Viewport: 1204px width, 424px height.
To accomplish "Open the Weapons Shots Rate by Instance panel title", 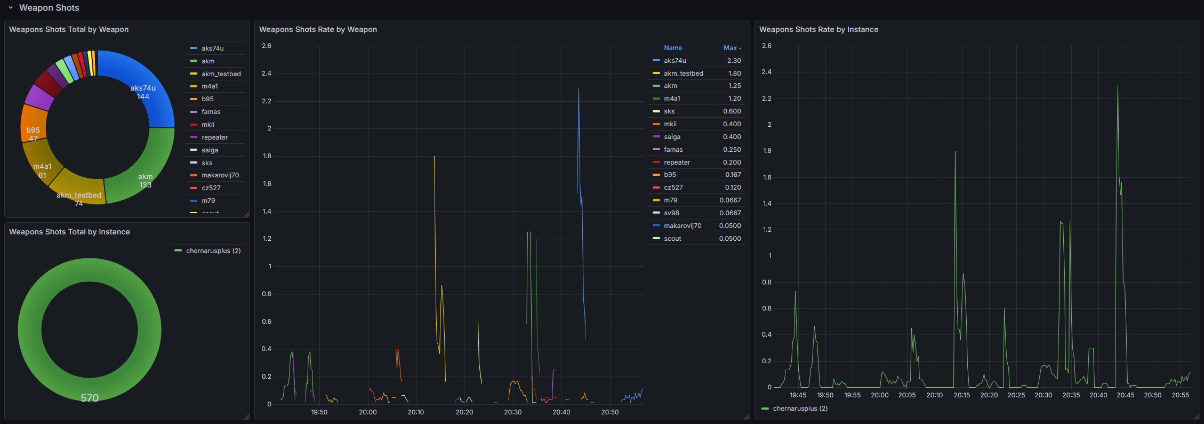I will 818,29.
